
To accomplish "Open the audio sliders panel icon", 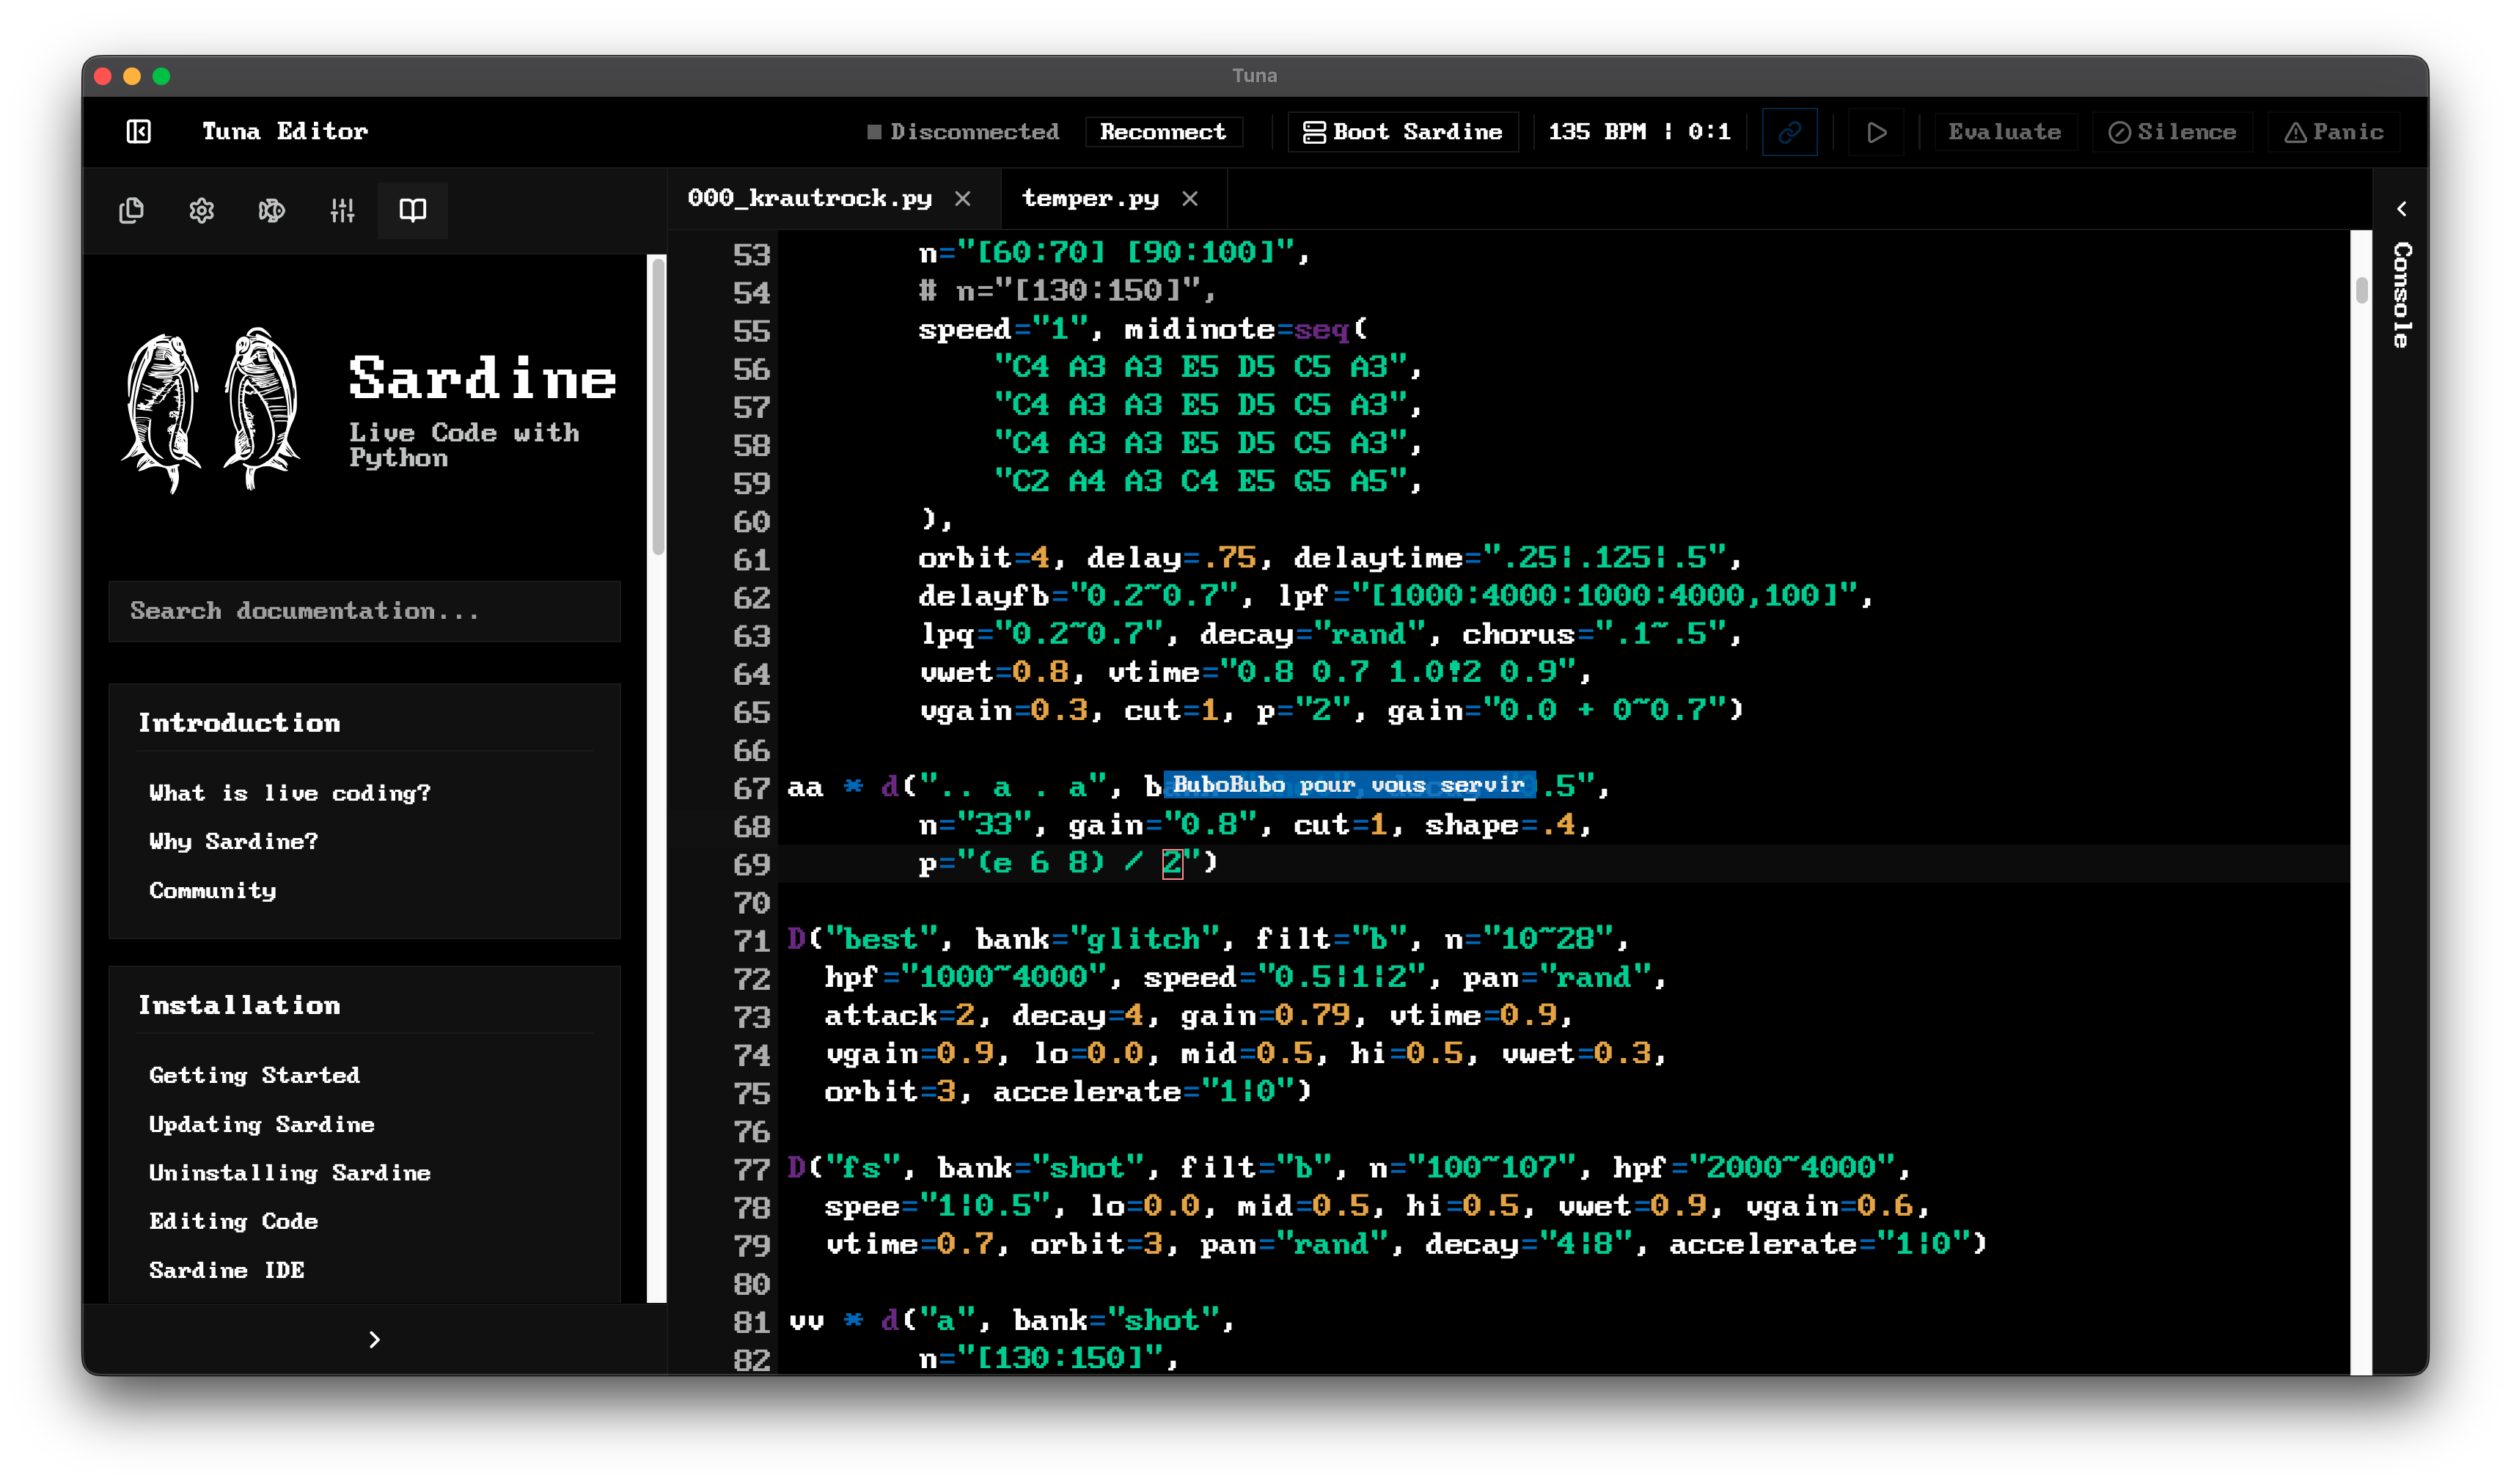I will click(342, 210).
